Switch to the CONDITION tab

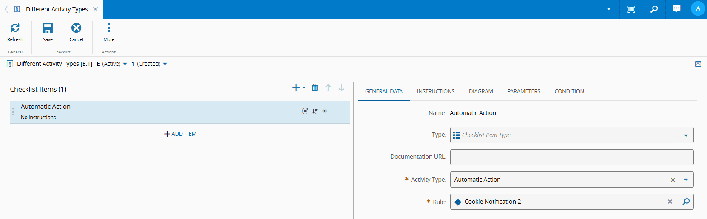569,91
